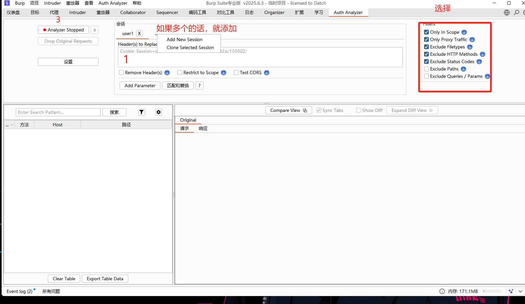Image resolution: width=525 pixels, height=304 pixels.
Task: Focus the Enter Search Pattern field
Action: (x=58, y=112)
